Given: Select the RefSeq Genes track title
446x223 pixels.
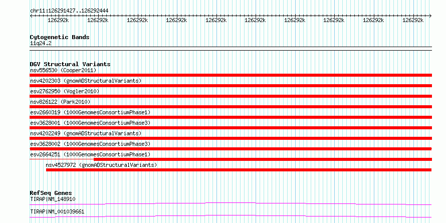Looking at the screenshot, I should coord(51,193).
